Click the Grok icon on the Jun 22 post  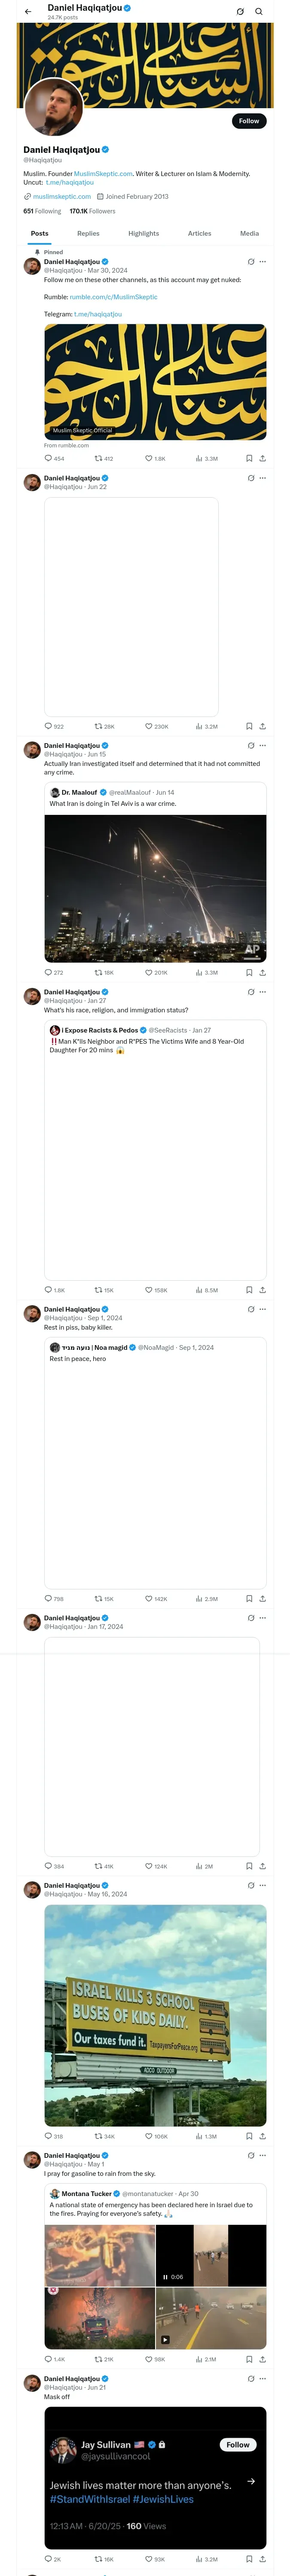pyautogui.click(x=250, y=478)
